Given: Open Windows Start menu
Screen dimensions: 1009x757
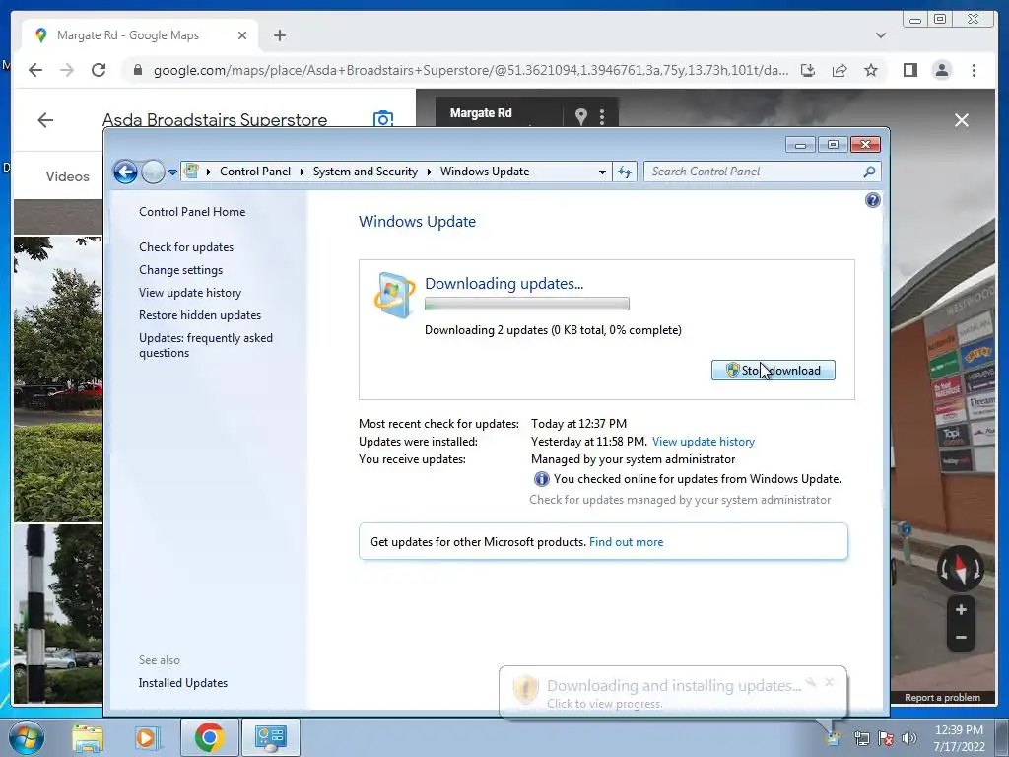Looking at the screenshot, I should tap(27, 737).
